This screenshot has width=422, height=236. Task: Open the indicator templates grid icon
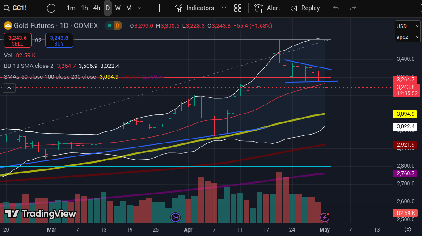[x=238, y=8]
